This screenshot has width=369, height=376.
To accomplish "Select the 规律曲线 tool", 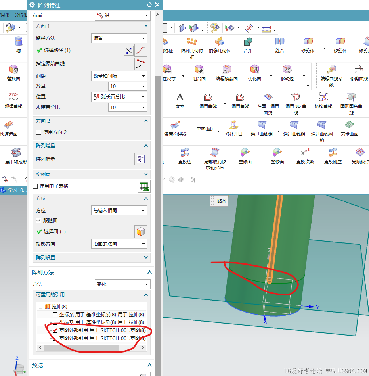I will [13, 97].
